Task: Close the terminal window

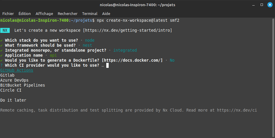Action: click(269, 5)
